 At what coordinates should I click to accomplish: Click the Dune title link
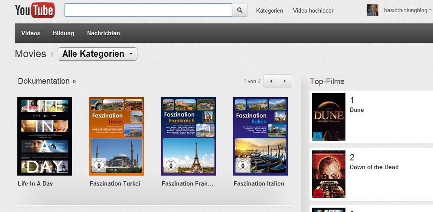pyautogui.click(x=357, y=110)
